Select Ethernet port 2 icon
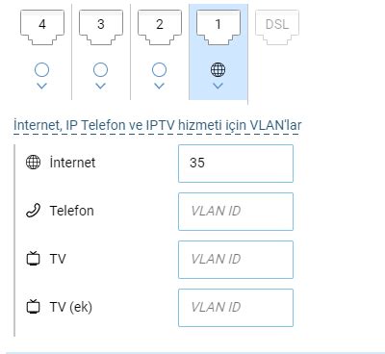 click(160, 27)
